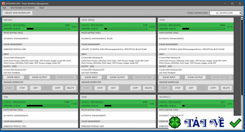Click SHOW OUTPUT in ARCHIVE workflow

click(40, 77)
